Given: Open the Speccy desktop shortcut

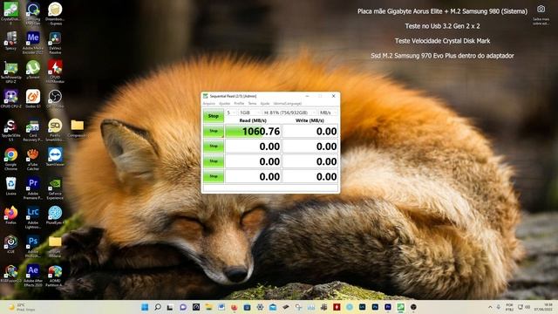Looking at the screenshot, I should coord(11,41).
